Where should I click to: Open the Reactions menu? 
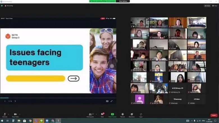[132, 114]
